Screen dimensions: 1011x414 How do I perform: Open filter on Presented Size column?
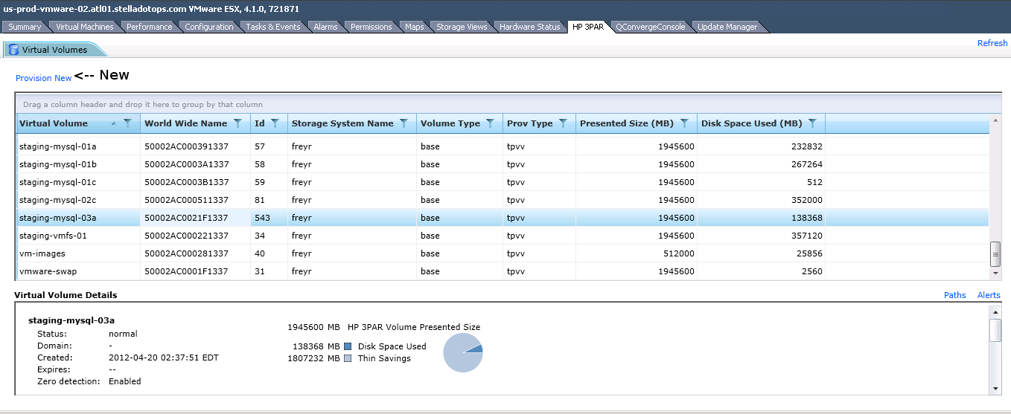[683, 123]
